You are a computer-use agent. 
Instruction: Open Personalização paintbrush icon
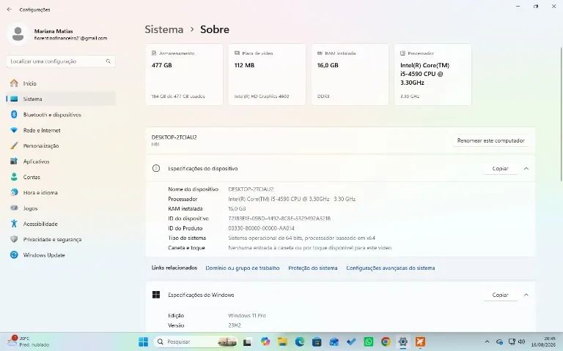click(14, 146)
